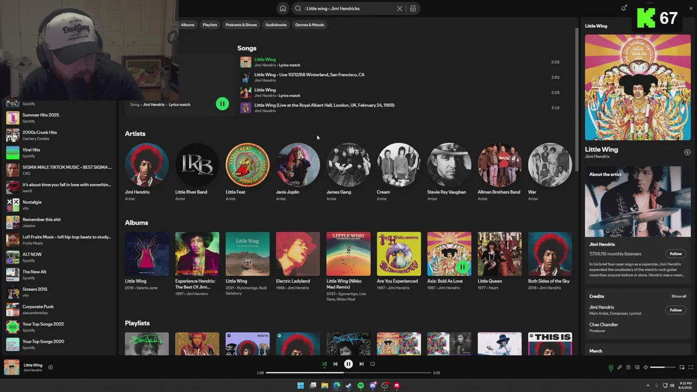697x392 pixels.
Task: Open Jimi Hendrix link under Little Wing title
Action: (x=597, y=156)
